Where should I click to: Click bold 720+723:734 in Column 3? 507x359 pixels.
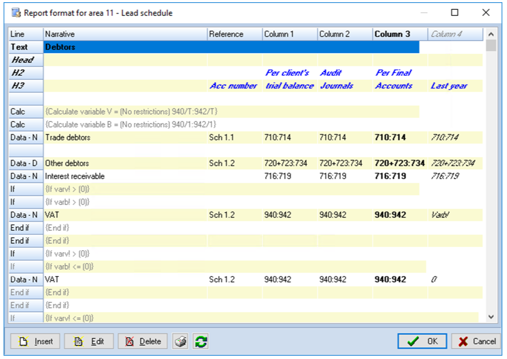[400, 163]
